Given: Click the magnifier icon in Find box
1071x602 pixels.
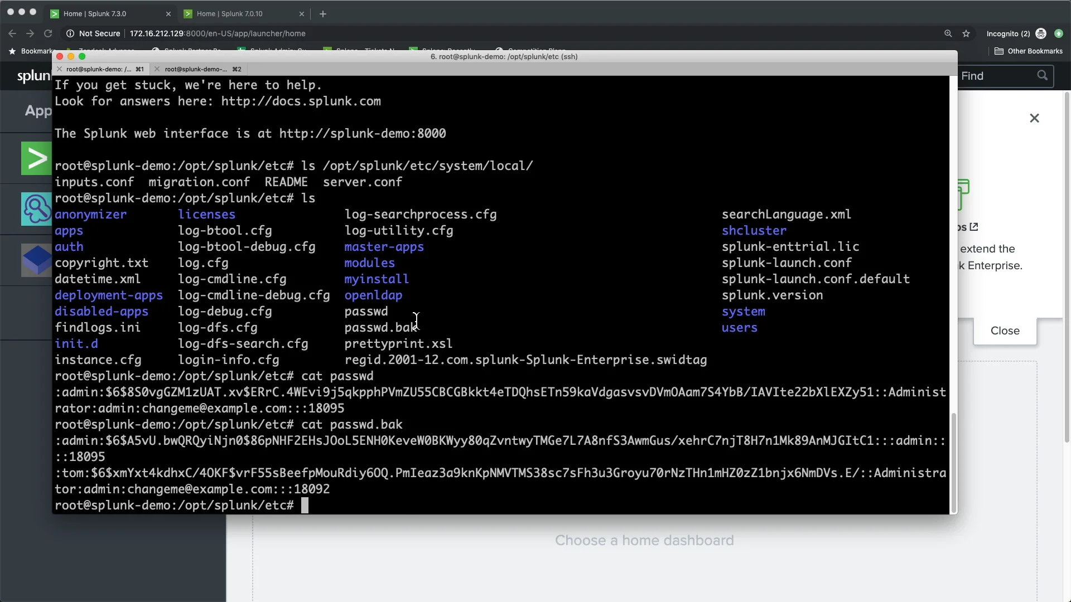Looking at the screenshot, I should tap(1042, 76).
